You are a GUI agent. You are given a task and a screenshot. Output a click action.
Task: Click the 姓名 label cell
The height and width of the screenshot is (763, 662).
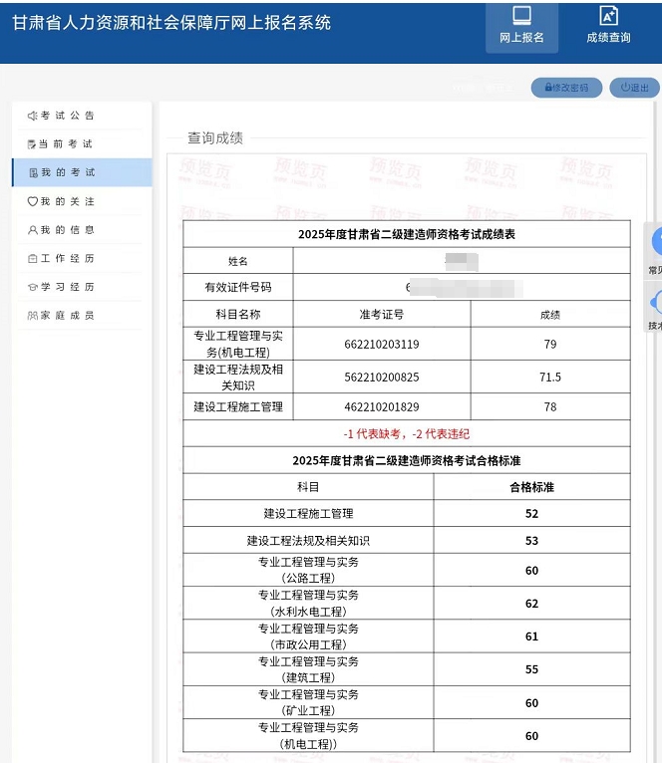[238, 261]
